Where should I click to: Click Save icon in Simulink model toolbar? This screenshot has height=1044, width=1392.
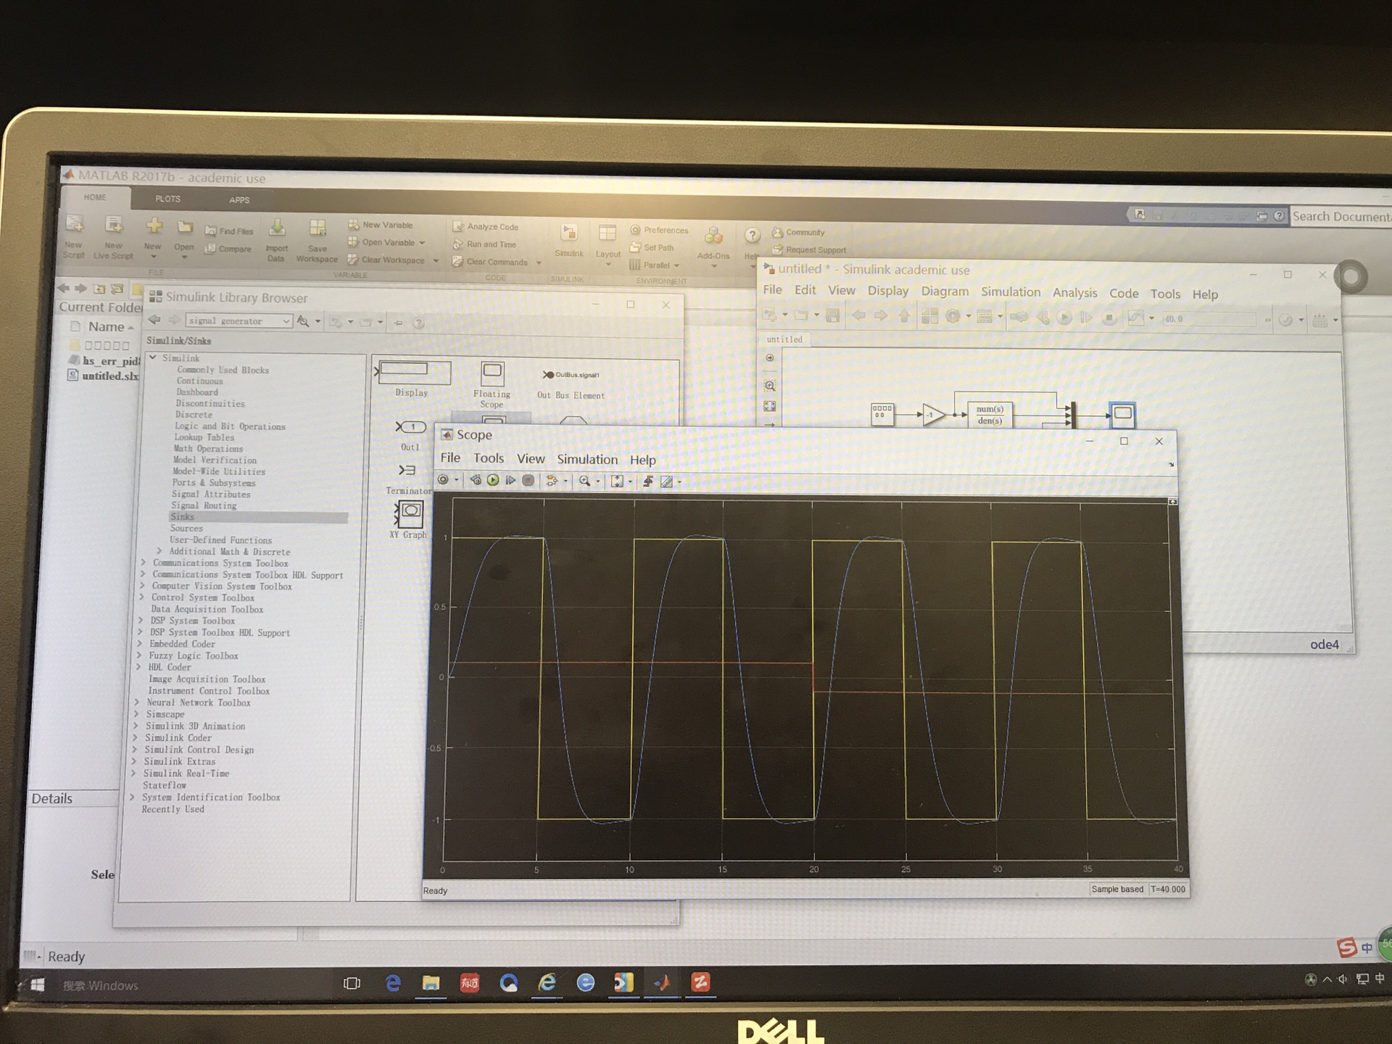click(832, 315)
